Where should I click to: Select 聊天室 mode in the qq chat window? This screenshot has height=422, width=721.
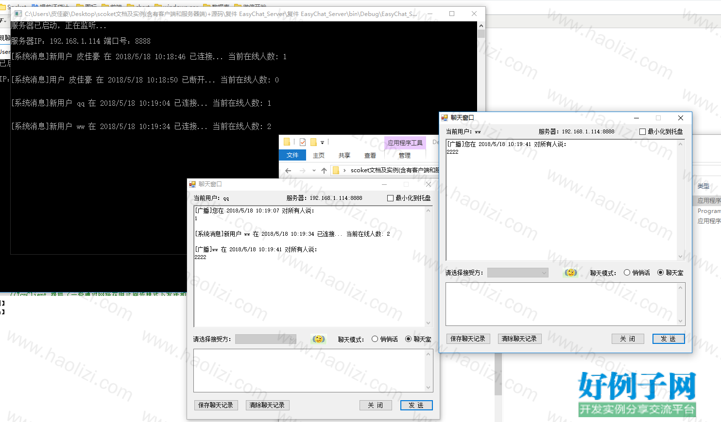coord(408,339)
